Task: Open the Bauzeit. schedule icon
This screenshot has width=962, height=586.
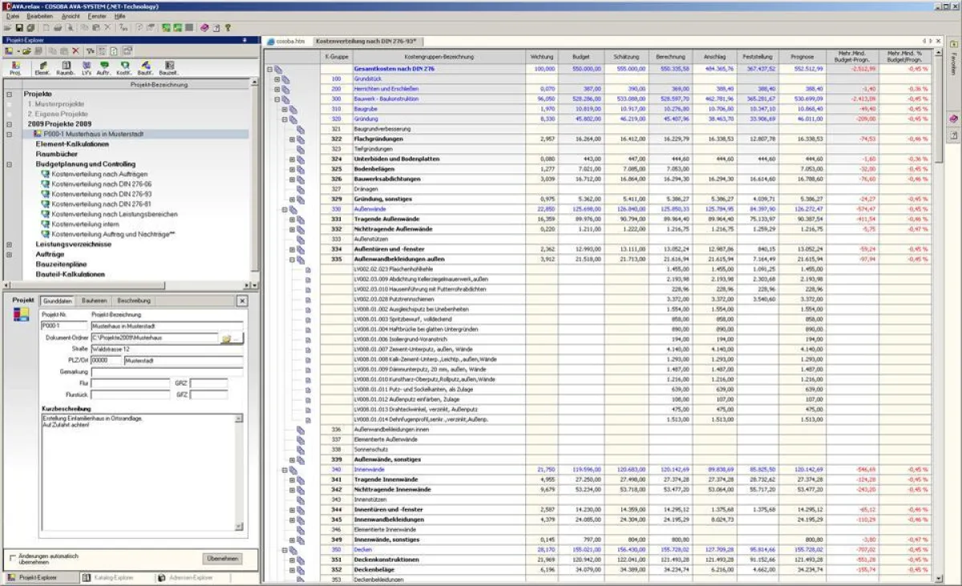Action: (x=168, y=67)
